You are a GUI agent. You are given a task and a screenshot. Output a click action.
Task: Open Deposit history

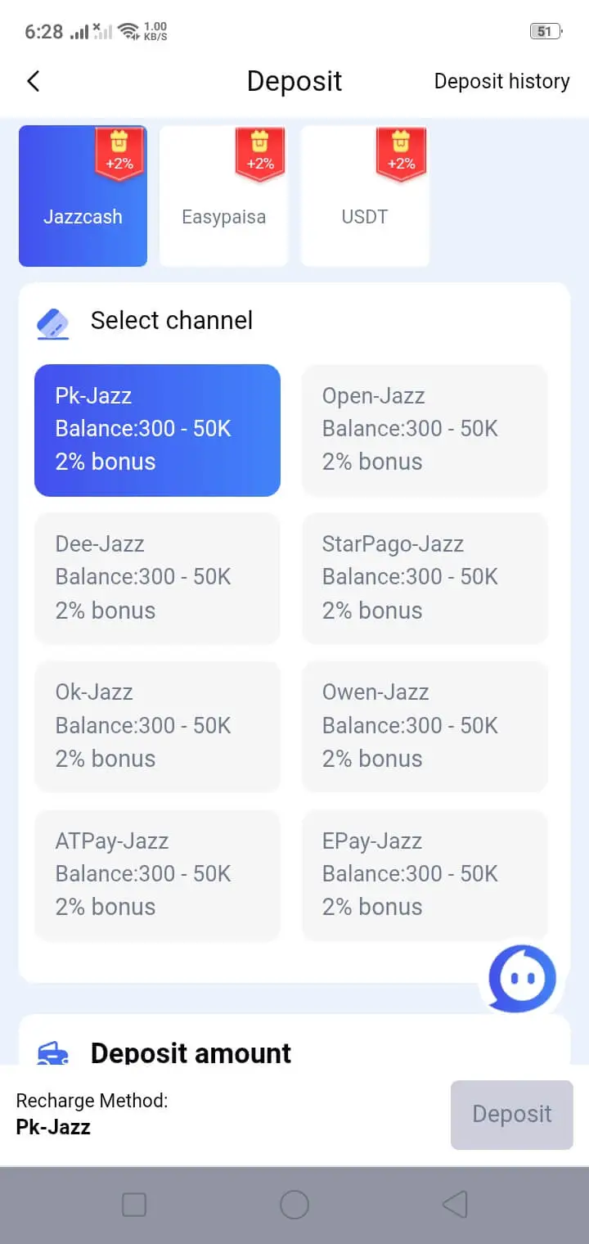point(501,81)
